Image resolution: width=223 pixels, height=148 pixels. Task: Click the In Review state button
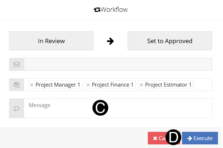click(51, 41)
